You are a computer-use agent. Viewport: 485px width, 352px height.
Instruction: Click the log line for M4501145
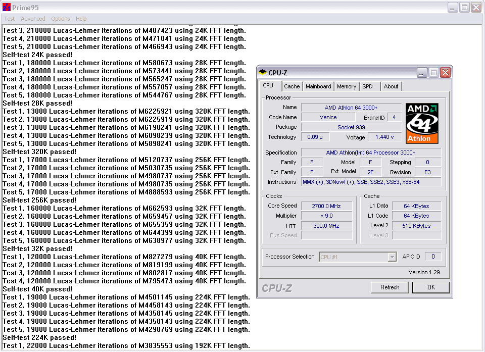126,297
